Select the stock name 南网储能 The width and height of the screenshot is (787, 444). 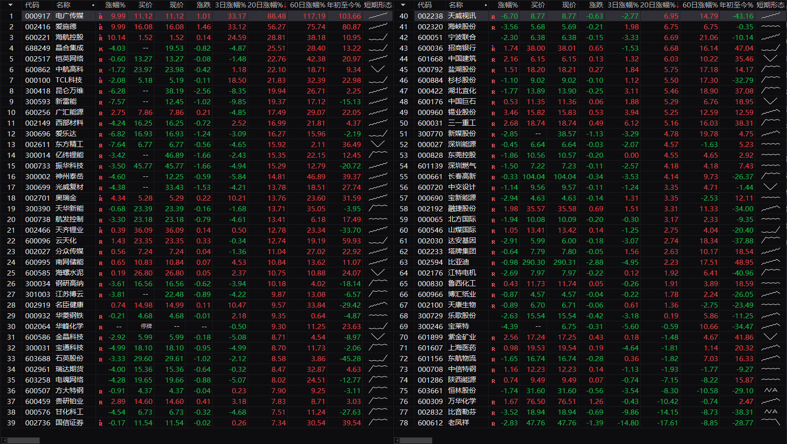[x=69, y=262]
